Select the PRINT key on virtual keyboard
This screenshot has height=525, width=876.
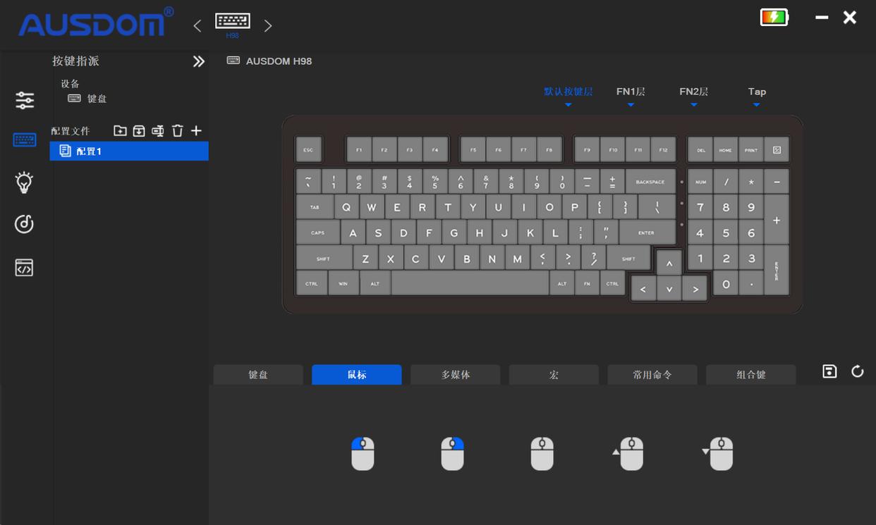[x=751, y=149]
